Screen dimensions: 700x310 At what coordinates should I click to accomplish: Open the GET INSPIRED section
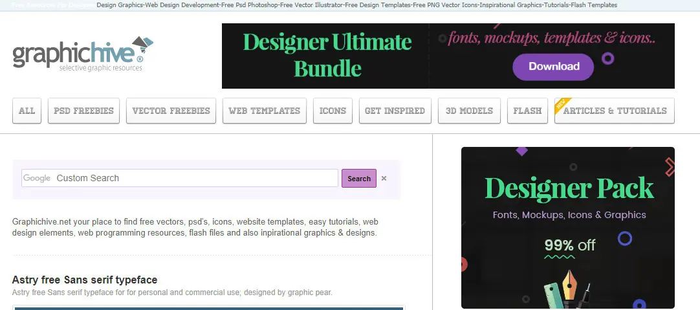[395, 111]
